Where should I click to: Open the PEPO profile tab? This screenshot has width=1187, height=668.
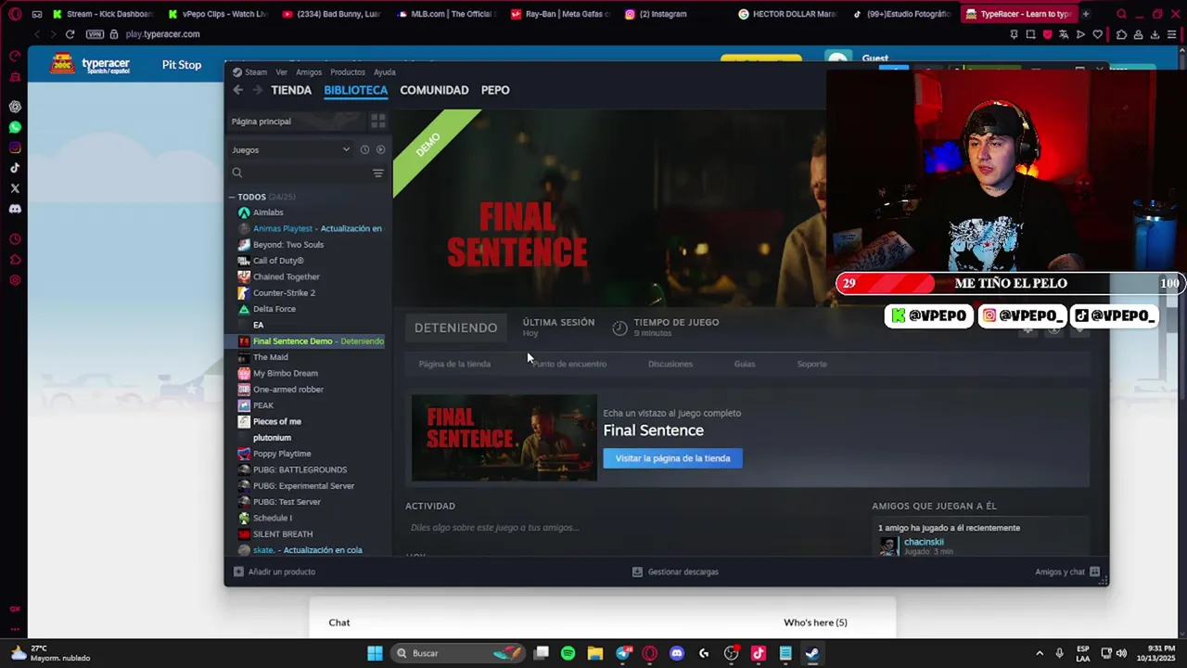(495, 90)
